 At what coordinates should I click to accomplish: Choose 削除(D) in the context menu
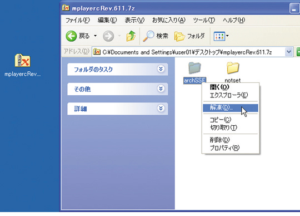pos(231,140)
